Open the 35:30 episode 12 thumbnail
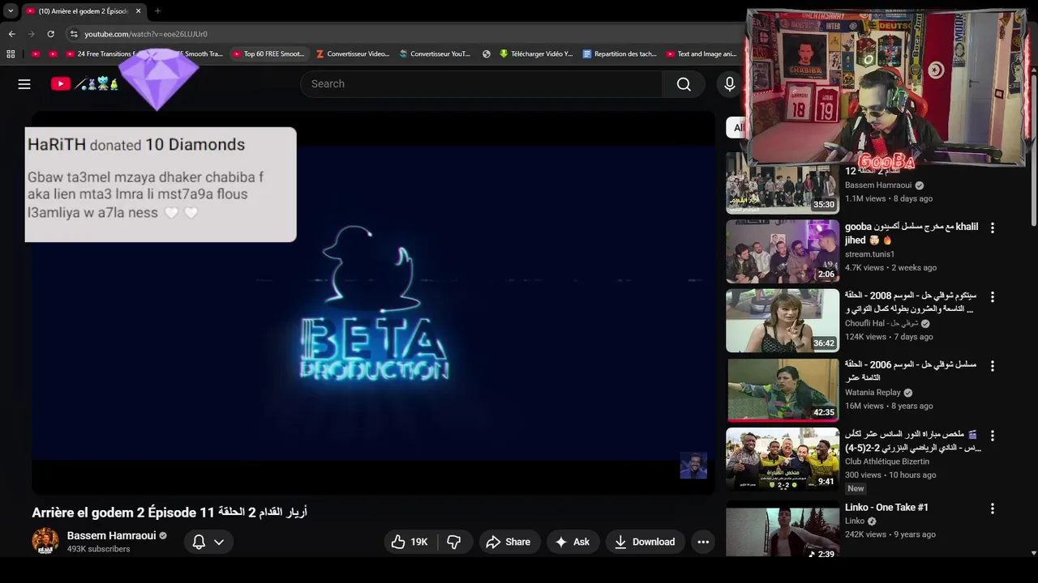1038x583 pixels. click(783, 183)
